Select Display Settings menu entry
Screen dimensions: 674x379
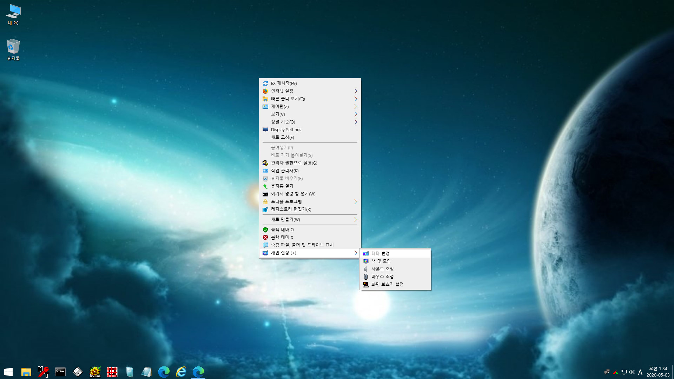(310, 130)
